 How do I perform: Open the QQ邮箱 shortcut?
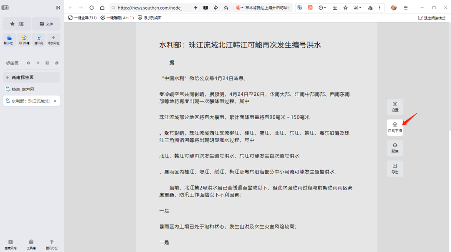tap(24, 40)
